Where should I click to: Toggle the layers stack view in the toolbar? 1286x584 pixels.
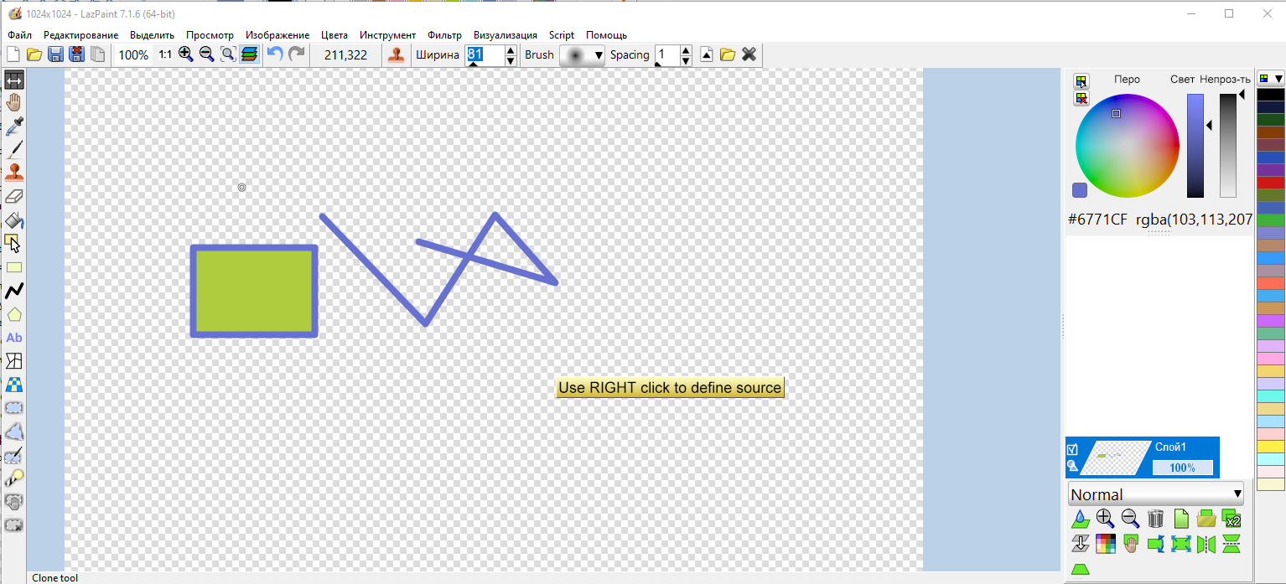249,54
